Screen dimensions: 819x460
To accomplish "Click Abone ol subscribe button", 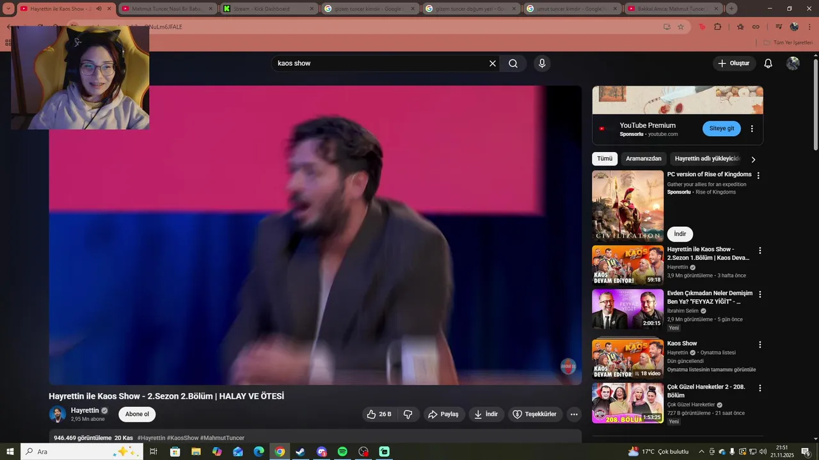I will pos(137,414).
